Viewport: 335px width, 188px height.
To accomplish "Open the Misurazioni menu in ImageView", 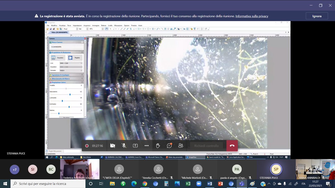I will point(118,25).
